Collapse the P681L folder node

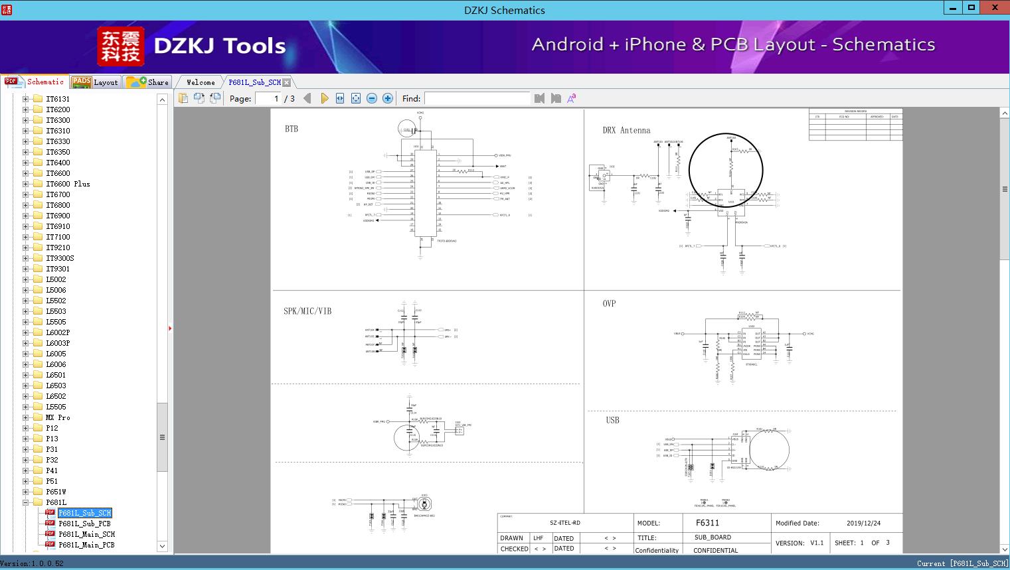26,502
